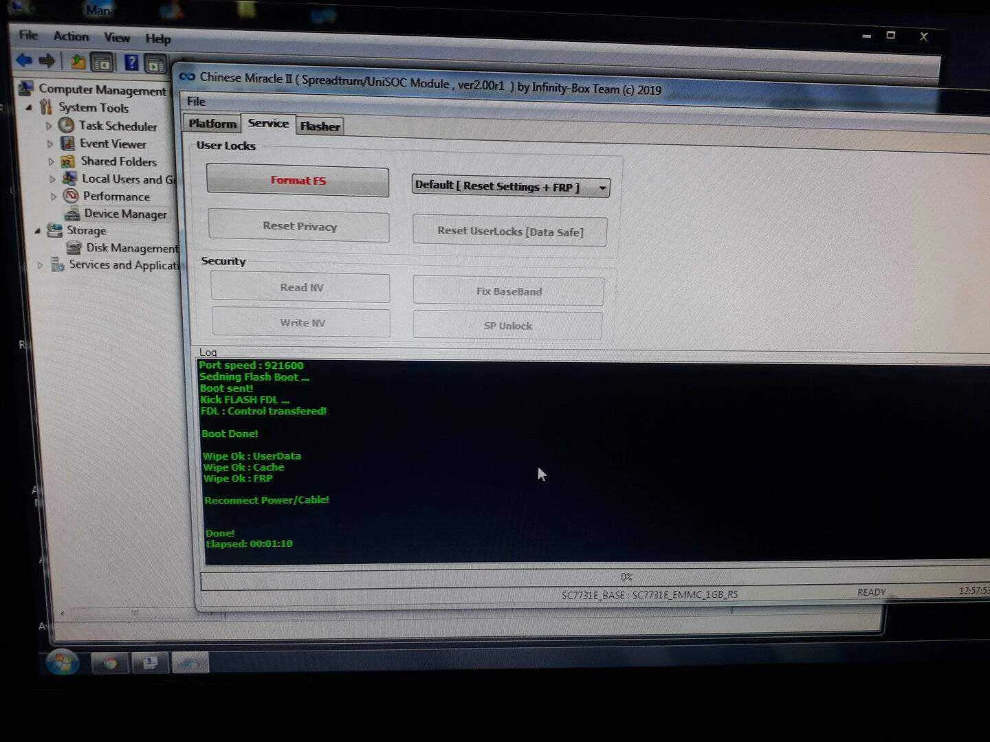Select the Event Viewer icon in tree

pyautogui.click(x=67, y=143)
